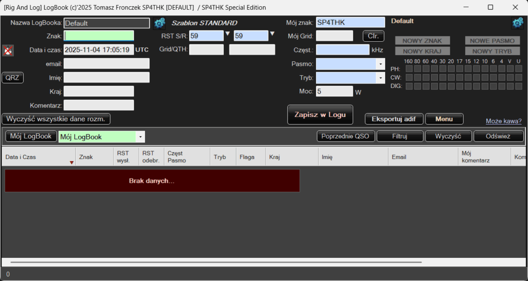Toggle the PH 160 band indicator box
The width and height of the screenshot is (528, 281).
point(408,69)
